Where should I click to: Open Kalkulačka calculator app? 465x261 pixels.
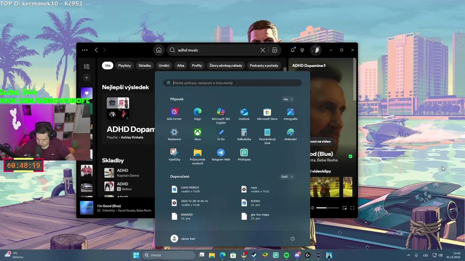click(244, 134)
